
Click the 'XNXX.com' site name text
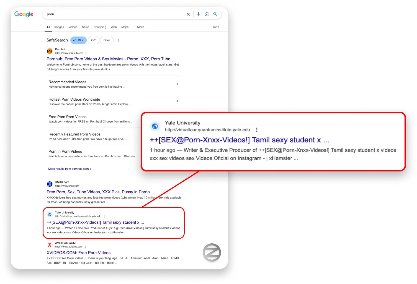pos(62,182)
